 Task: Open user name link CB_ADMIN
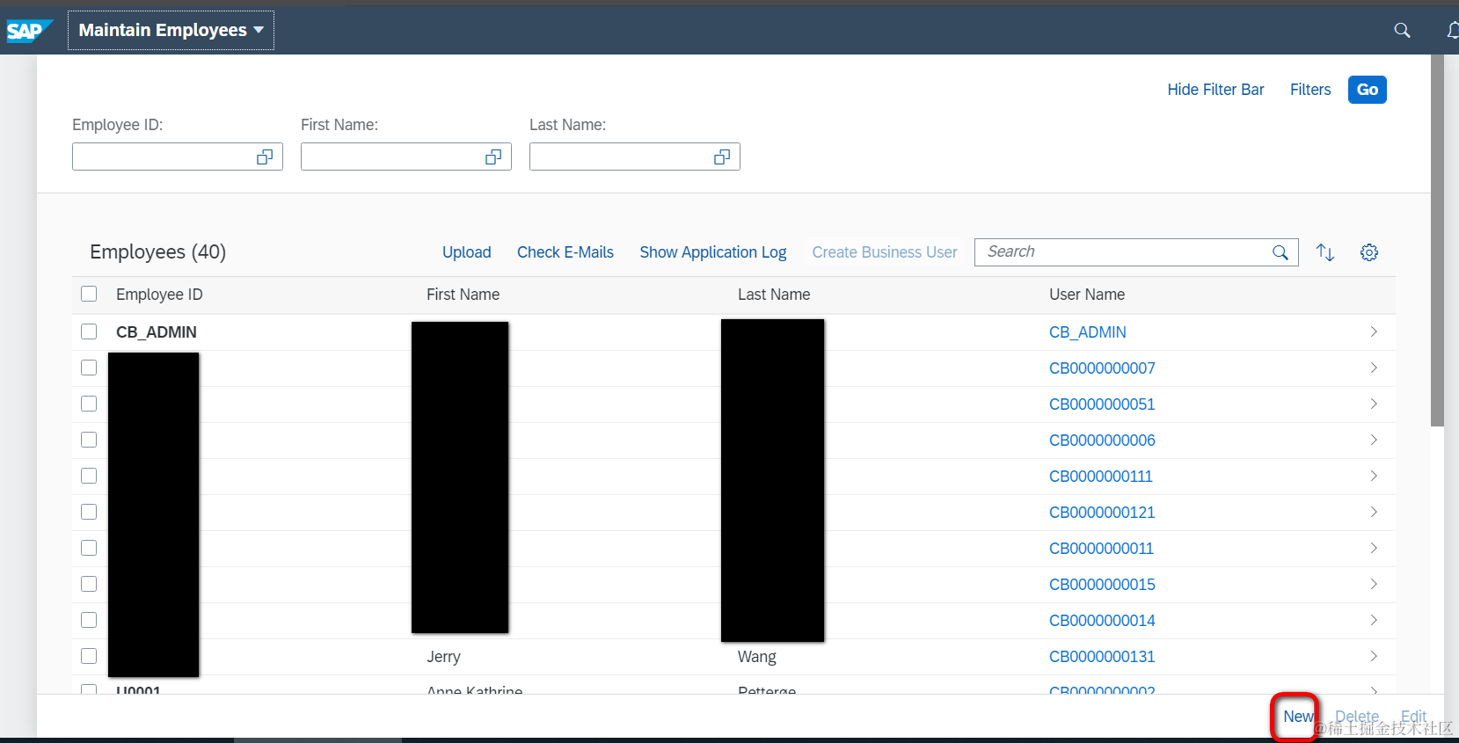(1088, 332)
